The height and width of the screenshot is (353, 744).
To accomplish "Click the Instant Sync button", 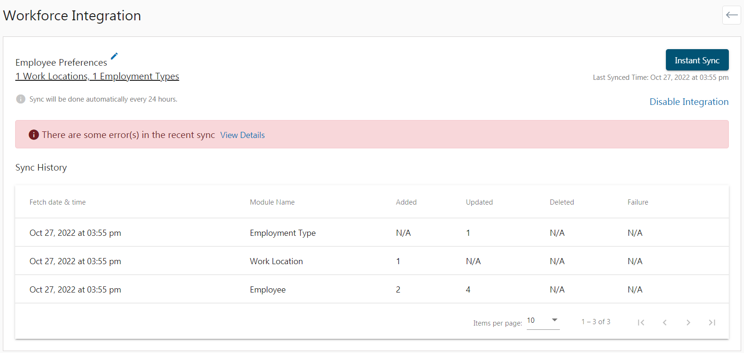I will coord(697,60).
